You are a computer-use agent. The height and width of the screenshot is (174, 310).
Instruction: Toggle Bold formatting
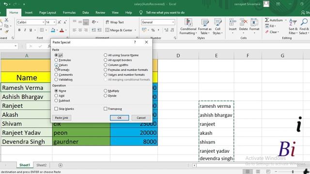point(19,30)
